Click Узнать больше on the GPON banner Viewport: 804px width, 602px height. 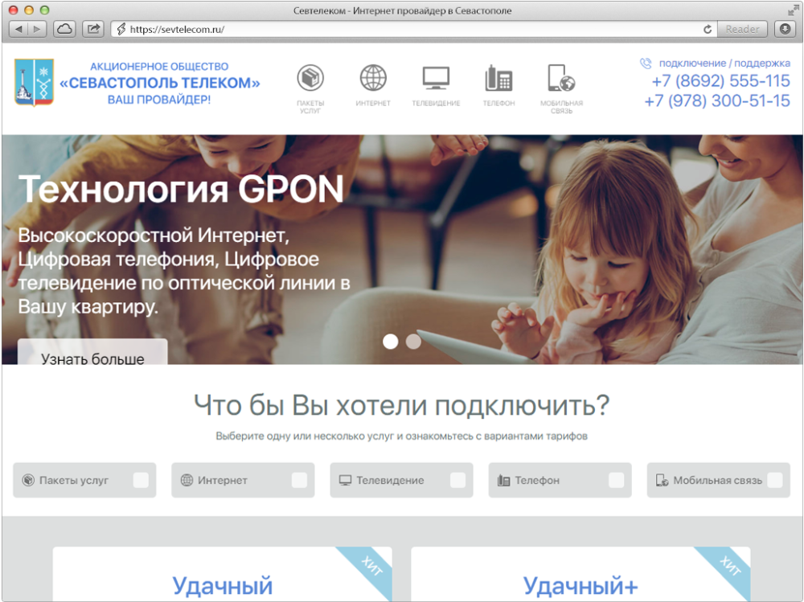click(x=92, y=361)
